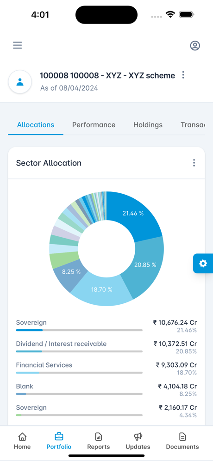This screenshot has width=213, height=461.
Task: Open the Transactions tab
Action: [193, 125]
